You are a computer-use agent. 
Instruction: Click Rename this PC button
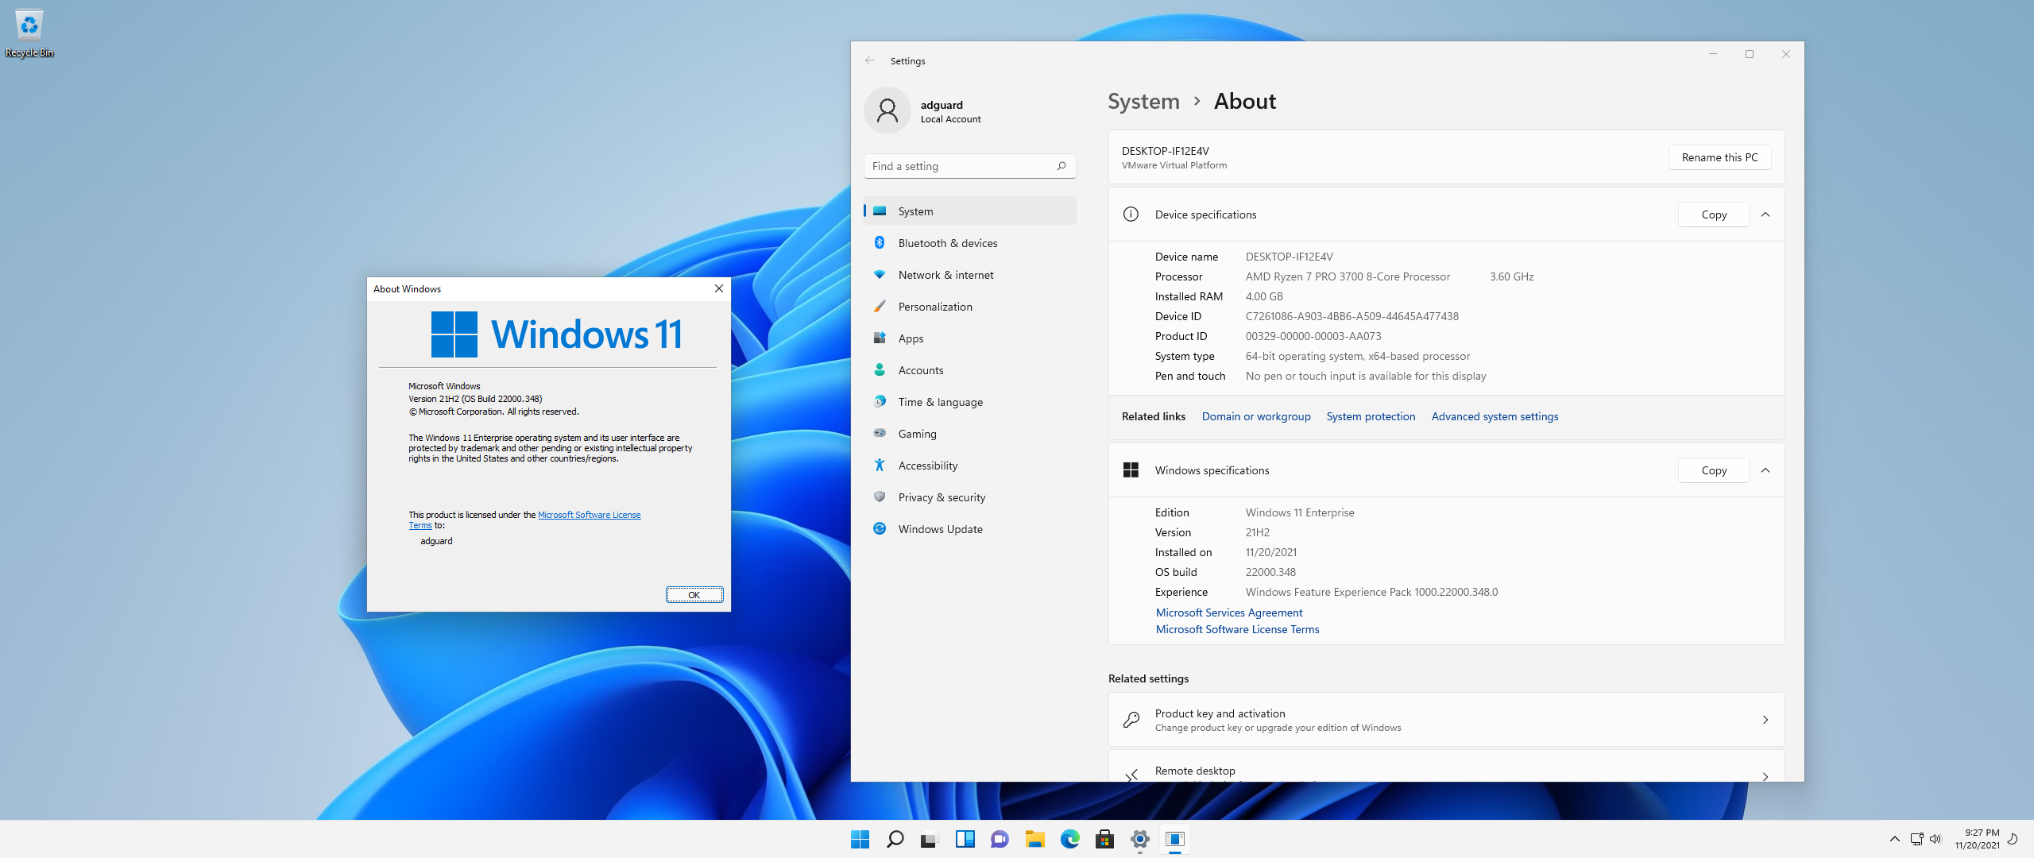[1719, 157]
